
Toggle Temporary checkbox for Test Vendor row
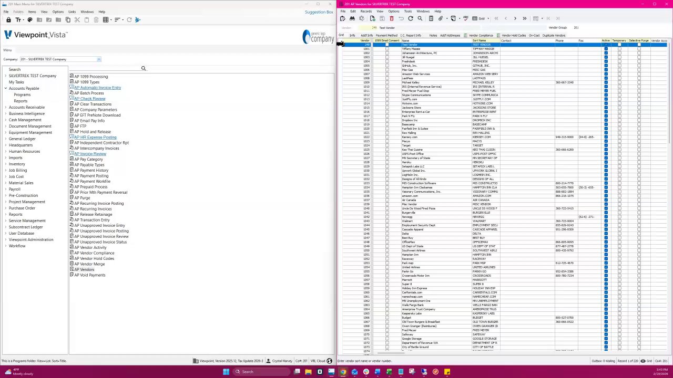point(619,45)
